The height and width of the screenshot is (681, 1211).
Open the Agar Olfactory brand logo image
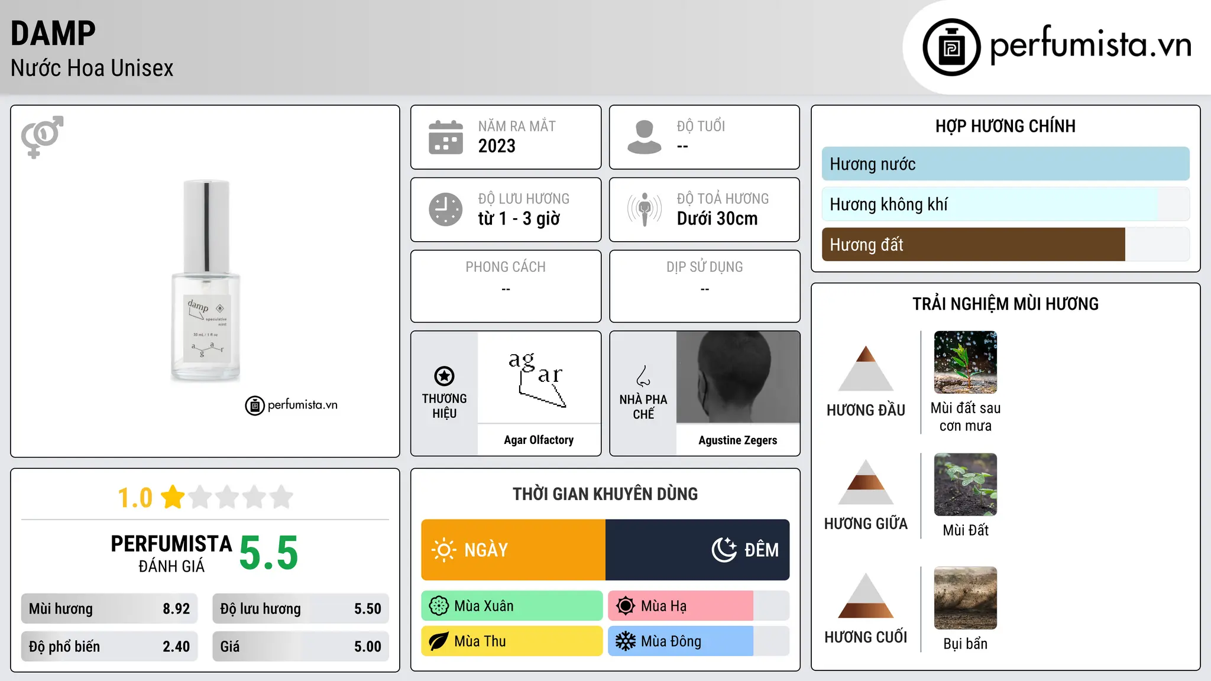[x=539, y=377]
